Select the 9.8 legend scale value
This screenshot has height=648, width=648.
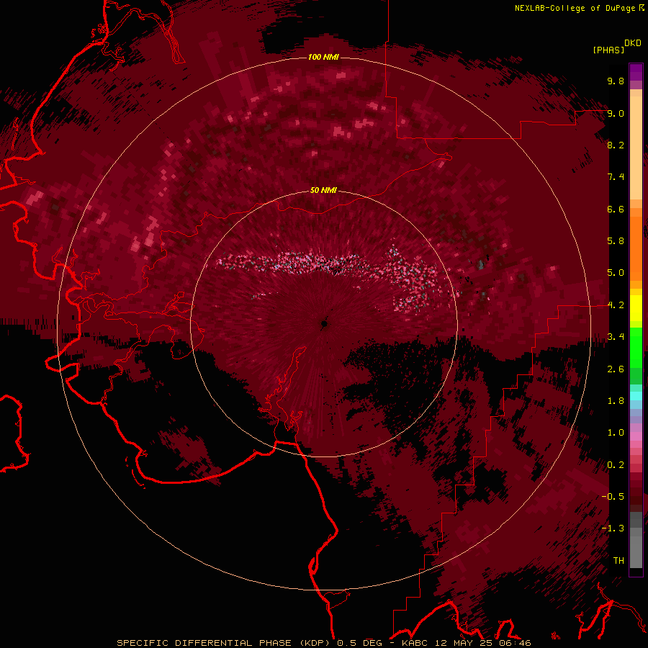[616, 81]
